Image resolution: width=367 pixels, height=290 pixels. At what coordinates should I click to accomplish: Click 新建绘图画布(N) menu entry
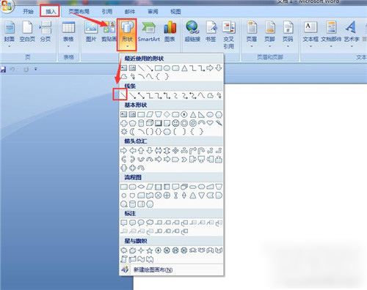[153, 269]
